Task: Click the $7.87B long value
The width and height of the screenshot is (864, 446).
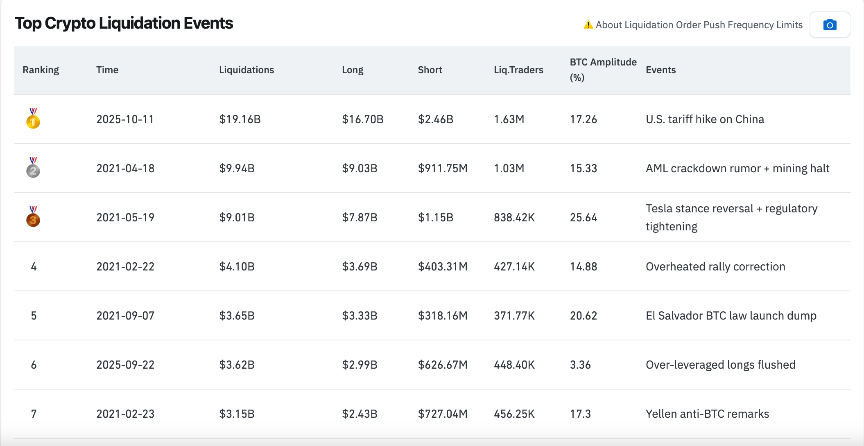Action: pyautogui.click(x=360, y=217)
